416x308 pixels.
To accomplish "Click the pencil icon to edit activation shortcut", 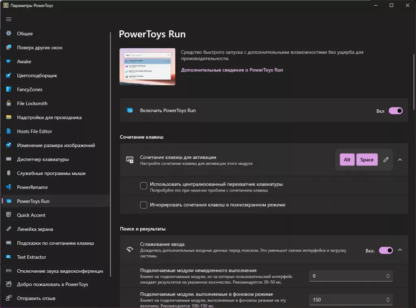I will tap(385, 159).
